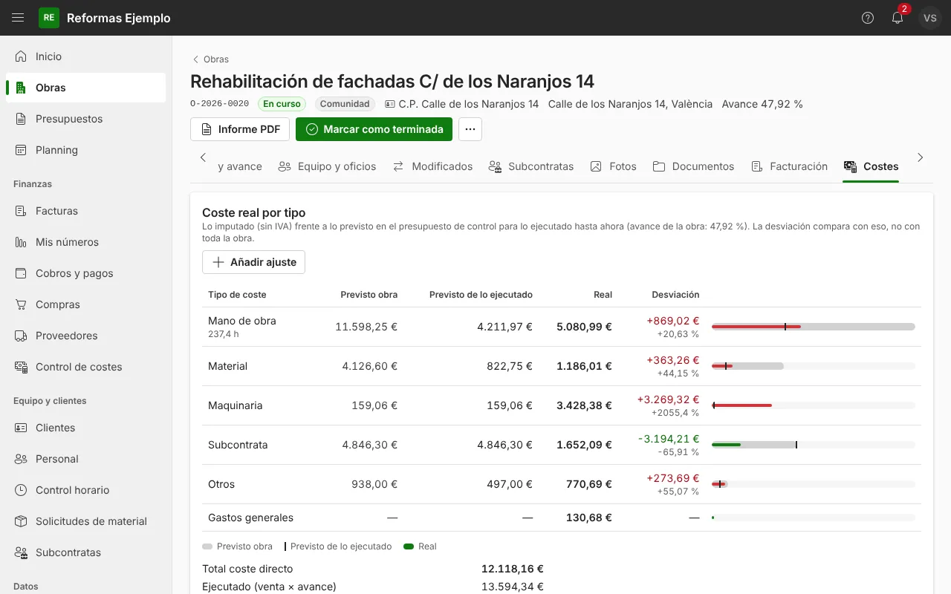Switch to the Subcontratas tab
The image size is (951, 594).
point(531,166)
